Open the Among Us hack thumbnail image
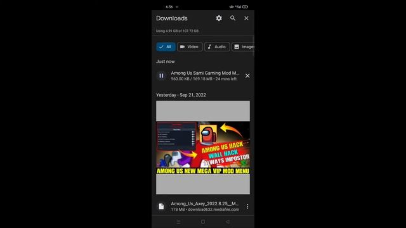Screen dimensions: 406x228 tap(203, 148)
